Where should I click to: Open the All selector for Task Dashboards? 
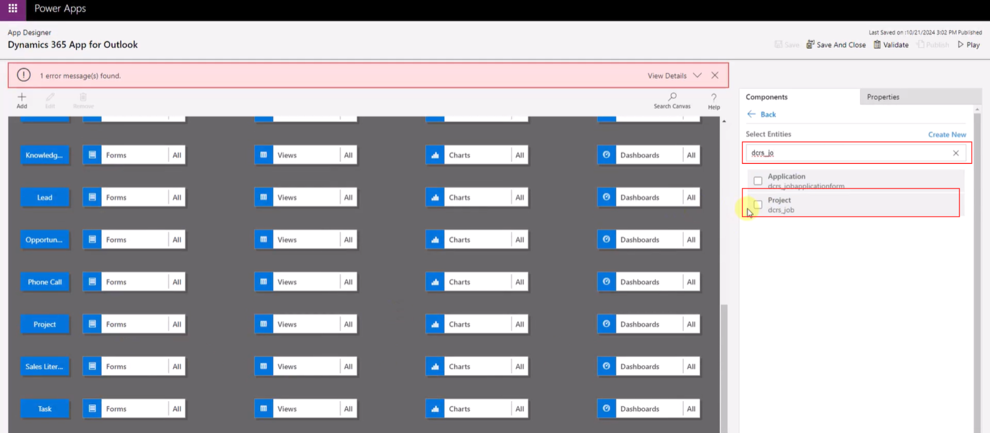point(691,409)
